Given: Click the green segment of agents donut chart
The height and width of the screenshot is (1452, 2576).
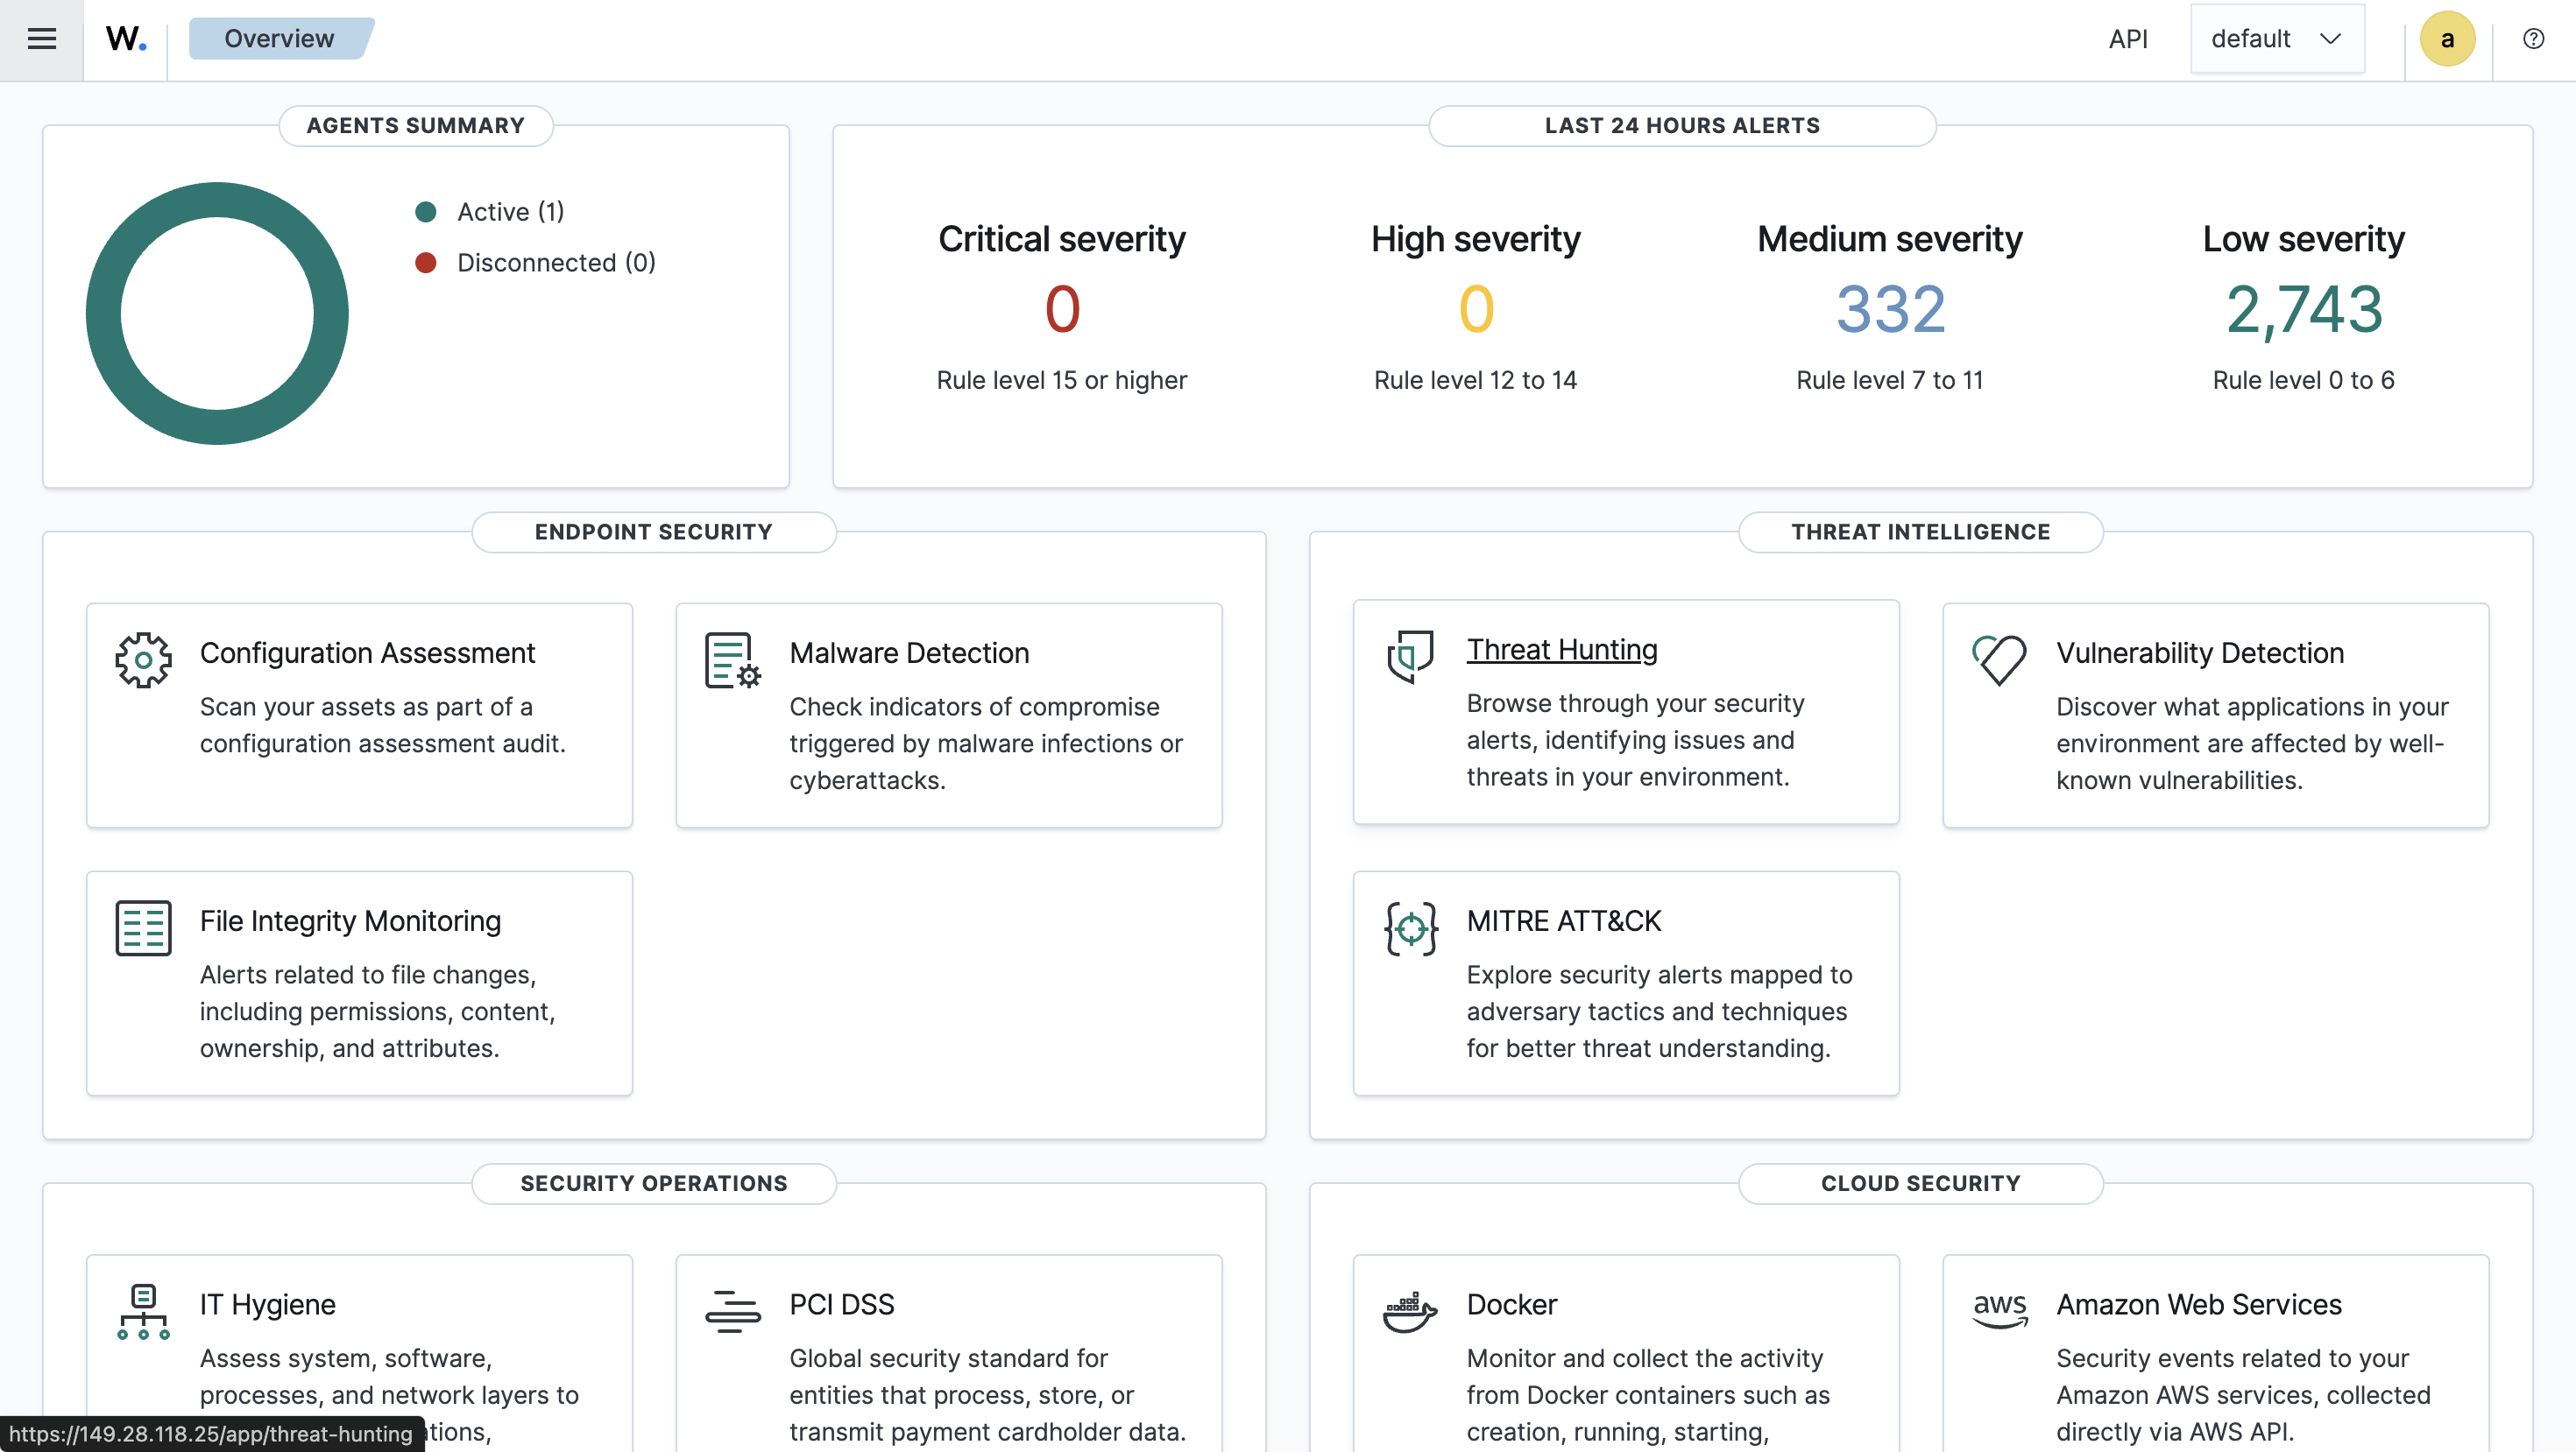Looking at the screenshot, I should coord(217,200).
